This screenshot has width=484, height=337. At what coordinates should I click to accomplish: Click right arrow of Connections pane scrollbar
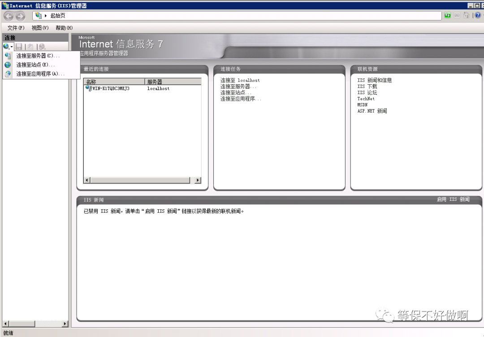[x=65, y=324]
